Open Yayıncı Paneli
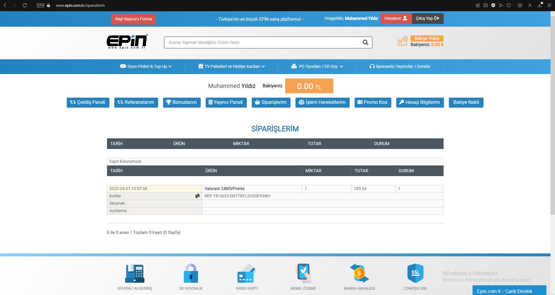This screenshot has height=295, width=555. pos(226,102)
